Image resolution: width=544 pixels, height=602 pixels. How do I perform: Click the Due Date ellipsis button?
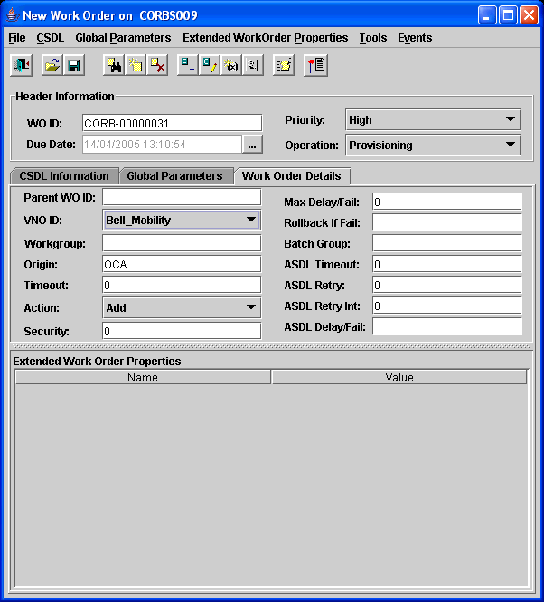tap(252, 145)
